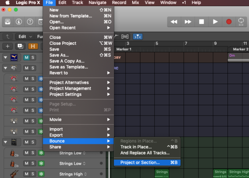Click Marker 1 in the marker lane
Image resolution: width=249 pixels, height=178 pixels.
pyautogui.click(x=124, y=49)
